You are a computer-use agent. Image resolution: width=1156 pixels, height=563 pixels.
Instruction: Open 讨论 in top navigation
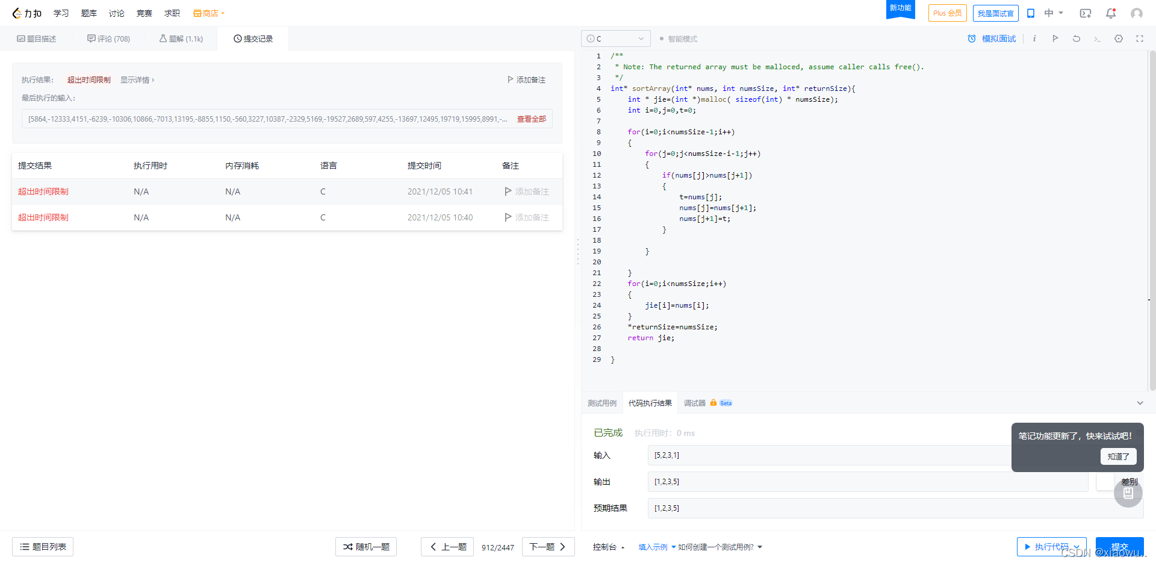point(117,13)
